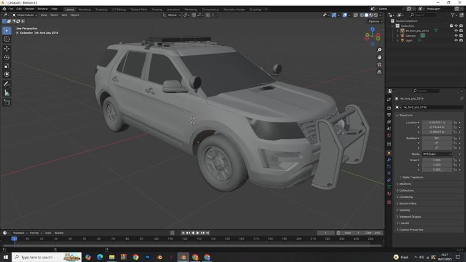Open the viewport Options dropdown
This screenshot has height=262, width=466.
(375, 22)
